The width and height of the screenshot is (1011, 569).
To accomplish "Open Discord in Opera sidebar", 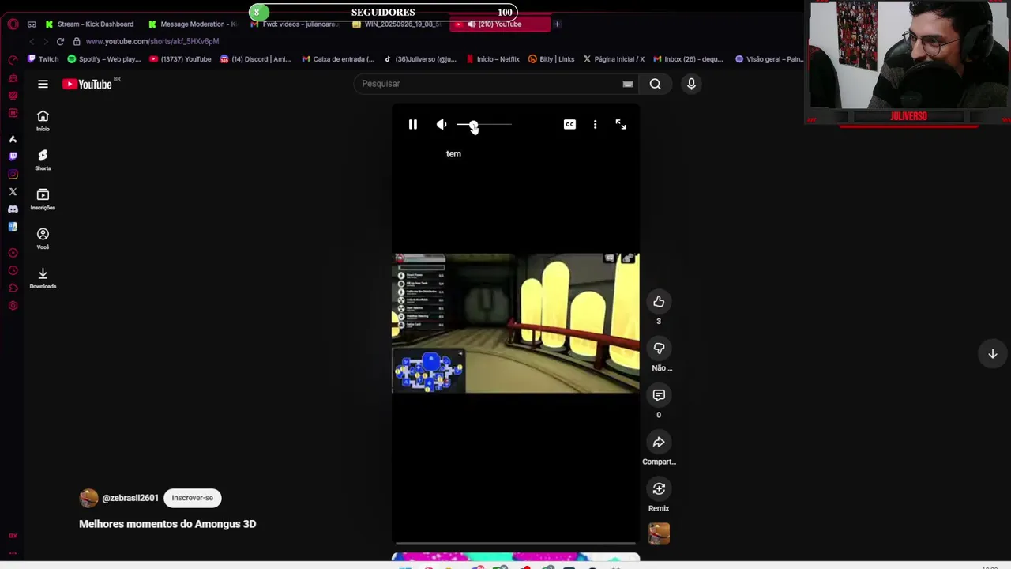I will [13, 209].
